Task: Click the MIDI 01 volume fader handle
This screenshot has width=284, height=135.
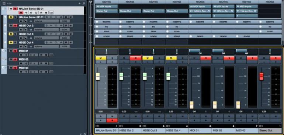Action: coord(191,105)
